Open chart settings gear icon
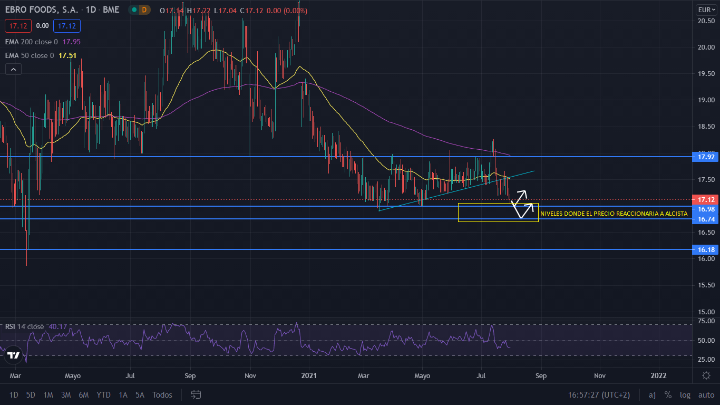 [x=706, y=375]
